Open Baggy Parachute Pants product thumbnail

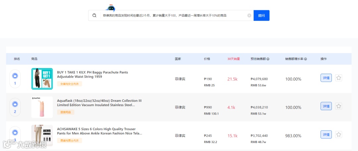pos(42,79)
